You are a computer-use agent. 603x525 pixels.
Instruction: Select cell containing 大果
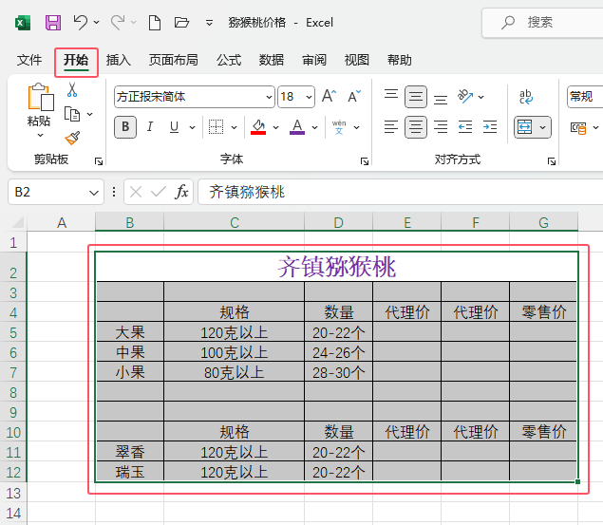(130, 332)
